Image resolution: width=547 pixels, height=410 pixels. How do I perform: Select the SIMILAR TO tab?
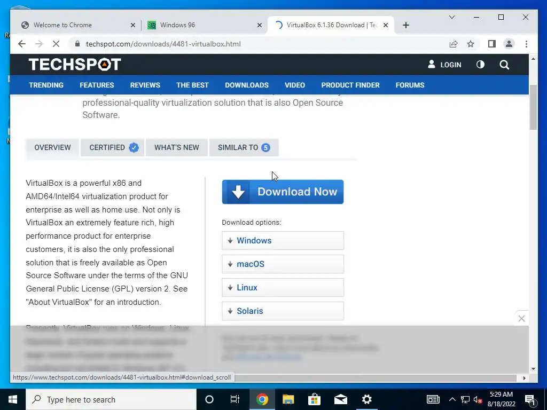pyautogui.click(x=244, y=147)
